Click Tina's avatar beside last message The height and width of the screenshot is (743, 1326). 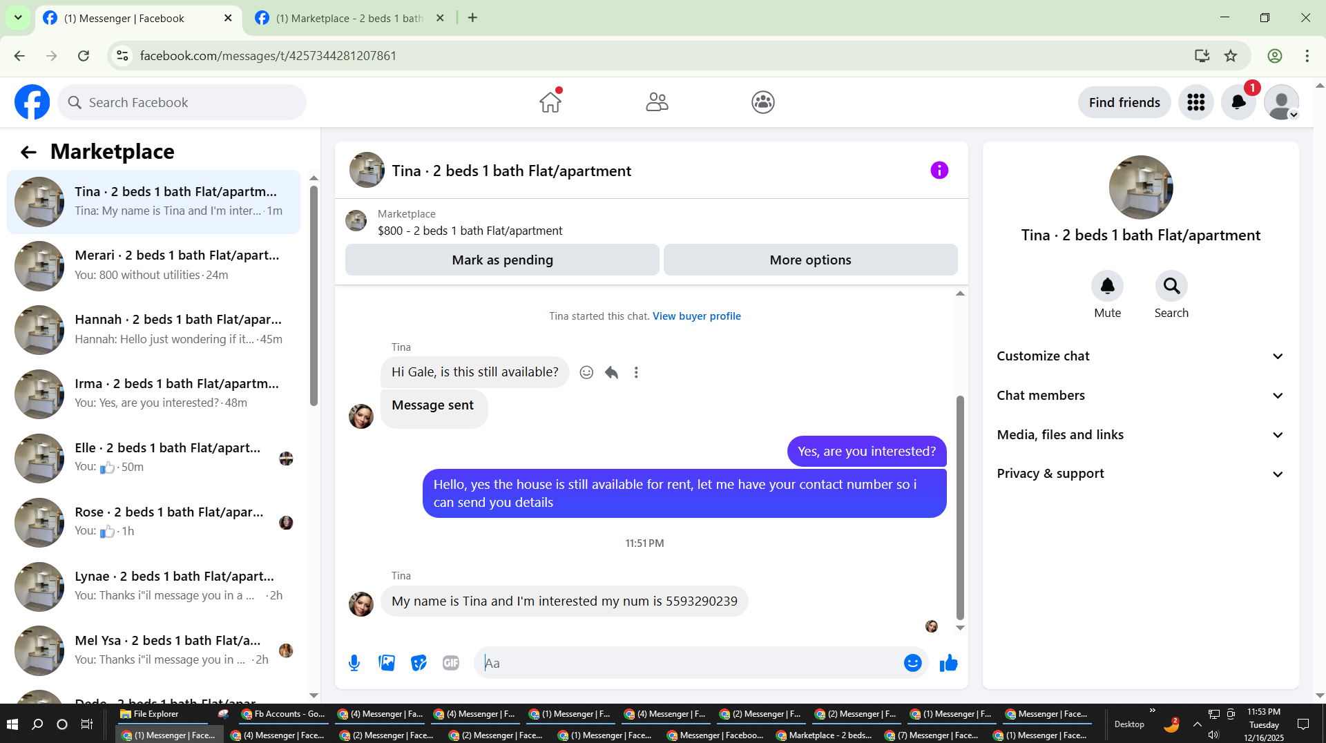point(361,604)
